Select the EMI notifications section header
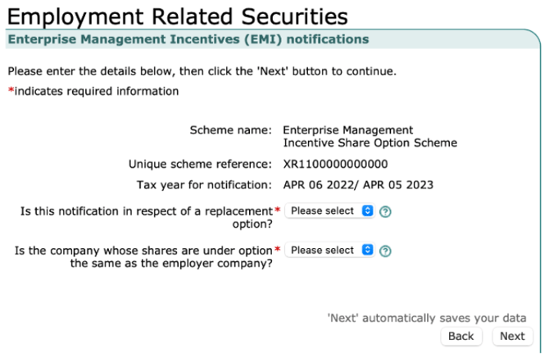 [188, 39]
